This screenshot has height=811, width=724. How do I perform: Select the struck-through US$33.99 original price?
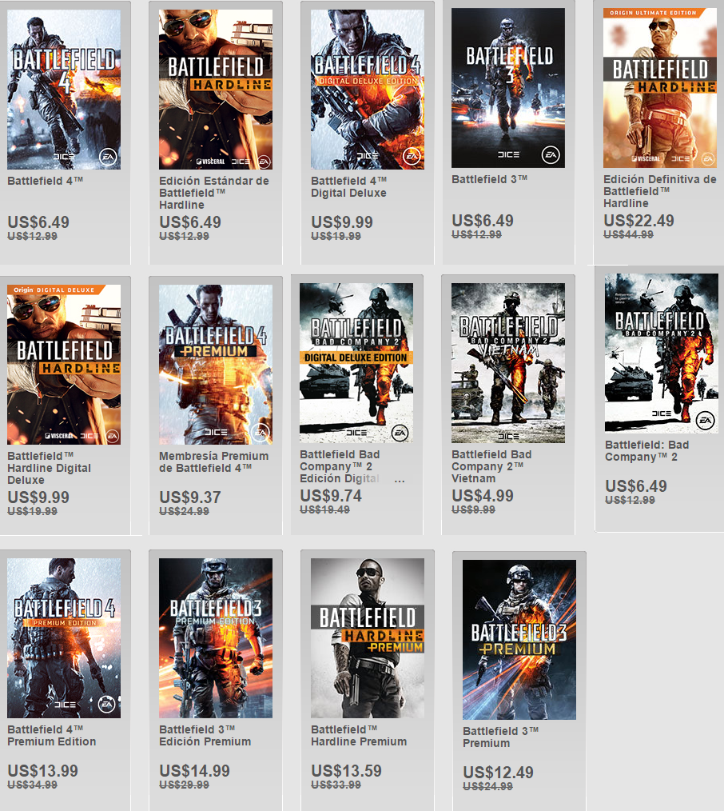click(x=336, y=785)
